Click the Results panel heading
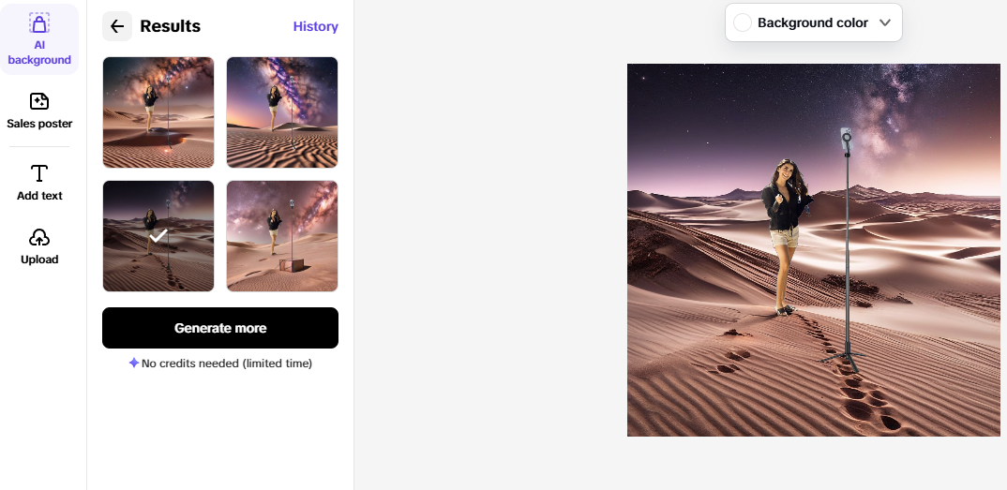 point(171,26)
